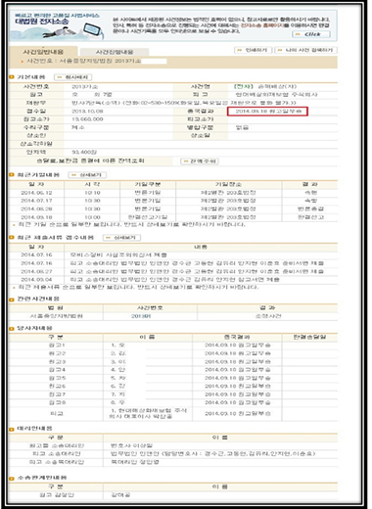Click the orange icon beside 대리인내용 heading
Viewport: 372px width, 509px height.
coord(12,429)
